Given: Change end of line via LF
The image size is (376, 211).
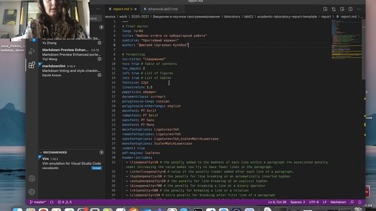Looking at the screenshot, I should click(324, 202).
